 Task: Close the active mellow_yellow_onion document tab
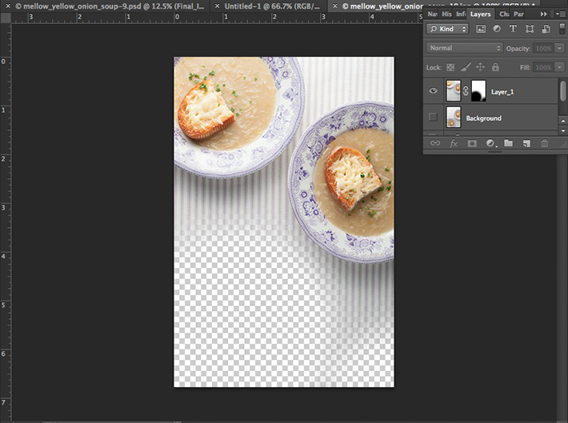[x=335, y=6]
